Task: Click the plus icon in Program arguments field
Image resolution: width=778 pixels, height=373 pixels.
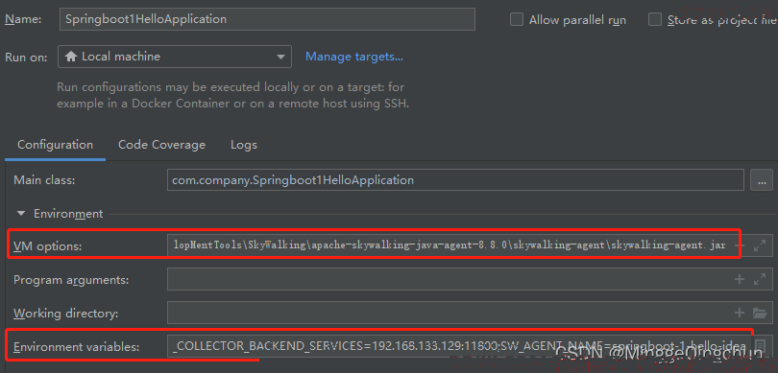Action: point(740,279)
